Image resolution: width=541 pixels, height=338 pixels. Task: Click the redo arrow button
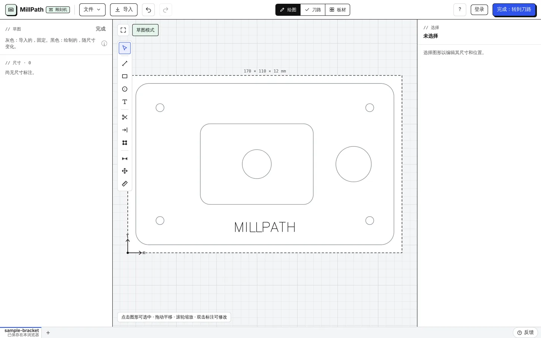tap(166, 10)
